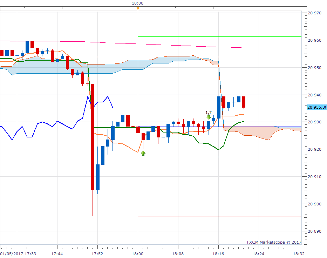Viewport: 327px width, 258px height.
Task: Select the short red line near 20 895
Action: [x=220, y=217]
